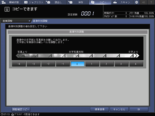Click the ファイルシステム残量 100.000% value
155x116 pixels.
point(149,16)
